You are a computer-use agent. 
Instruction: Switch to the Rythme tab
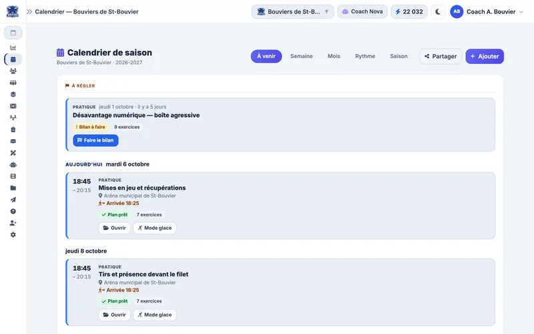coord(365,56)
